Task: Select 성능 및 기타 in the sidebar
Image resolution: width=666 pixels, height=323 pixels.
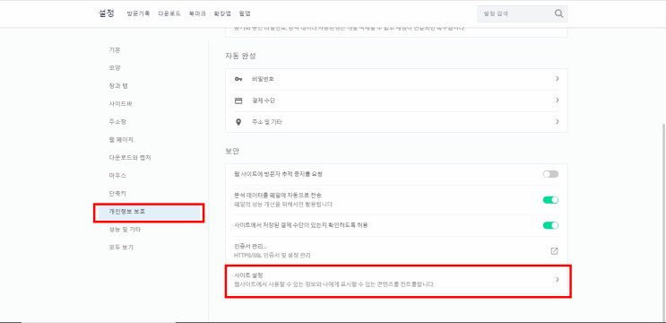Action: pyautogui.click(x=125, y=230)
